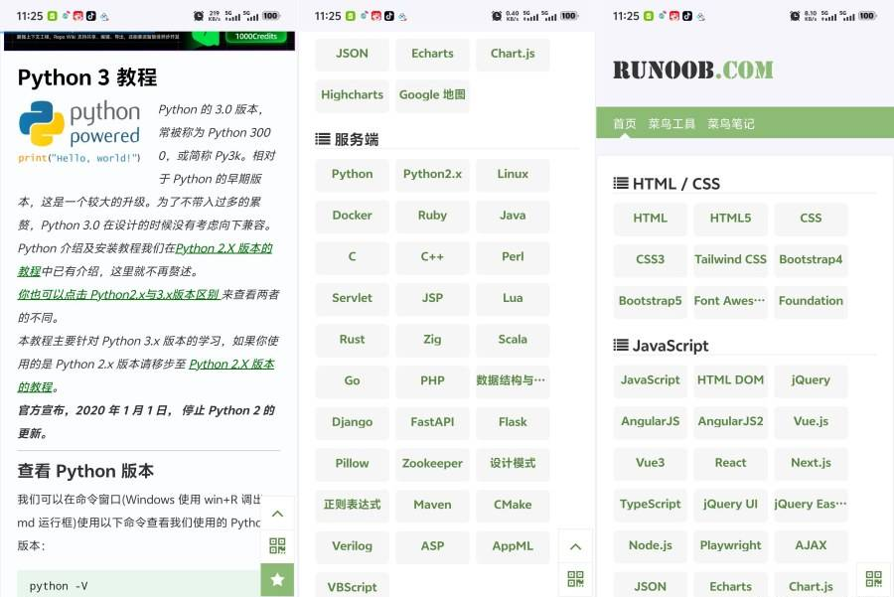Select the PHP tutorial
Viewport: 894px width, 597px height.
[x=432, y=380]
